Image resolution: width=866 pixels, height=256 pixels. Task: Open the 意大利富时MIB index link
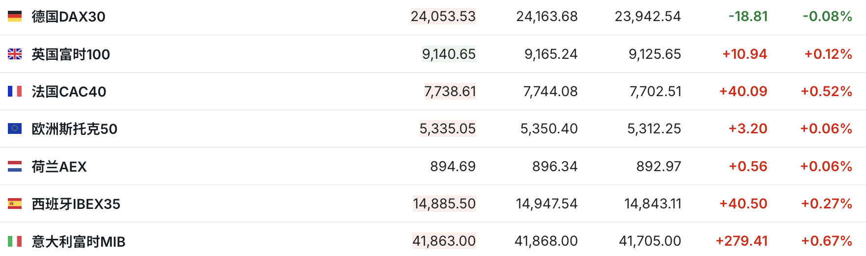coord(79,242)
